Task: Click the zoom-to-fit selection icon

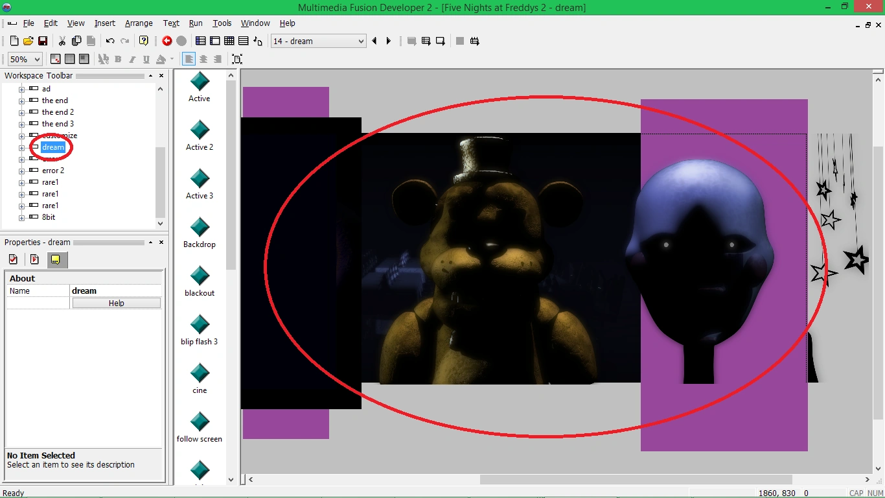Action: click(x=237, y=59)
